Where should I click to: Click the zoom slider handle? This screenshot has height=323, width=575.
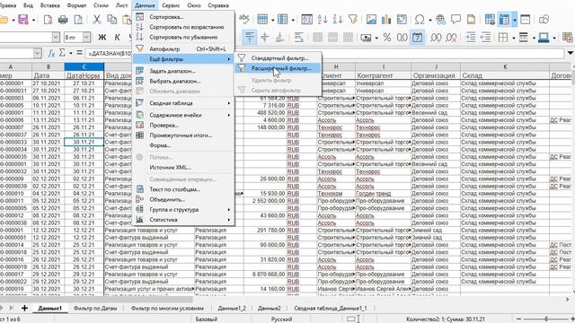pyautogui.click(x=546, y=319)
